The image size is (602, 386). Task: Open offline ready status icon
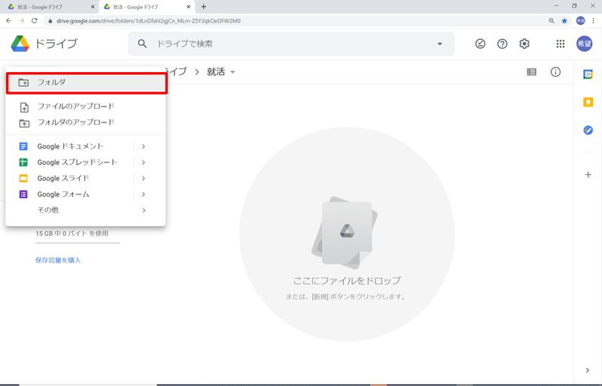[x=480, y=44]
